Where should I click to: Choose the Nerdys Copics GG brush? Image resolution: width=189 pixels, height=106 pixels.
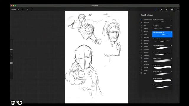click(x=162, y=80)
